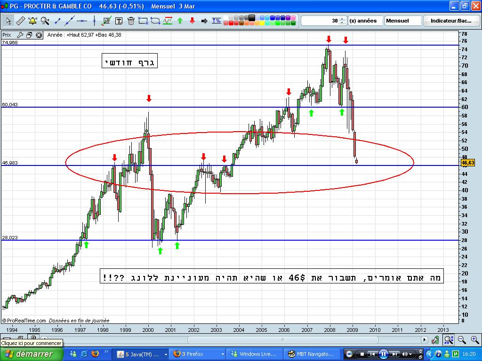Click the zoom-fit magnifier icon
Image resolution: width=482 pixels, height=361 pixels.
[x=449, y=340]
